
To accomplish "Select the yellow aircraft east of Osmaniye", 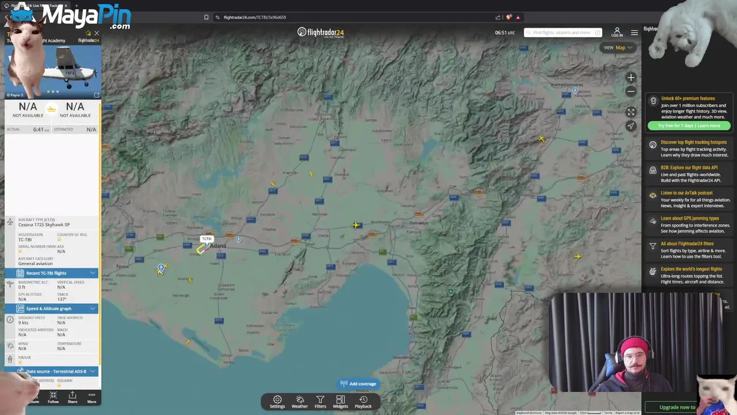I will [x=578, y=256].
